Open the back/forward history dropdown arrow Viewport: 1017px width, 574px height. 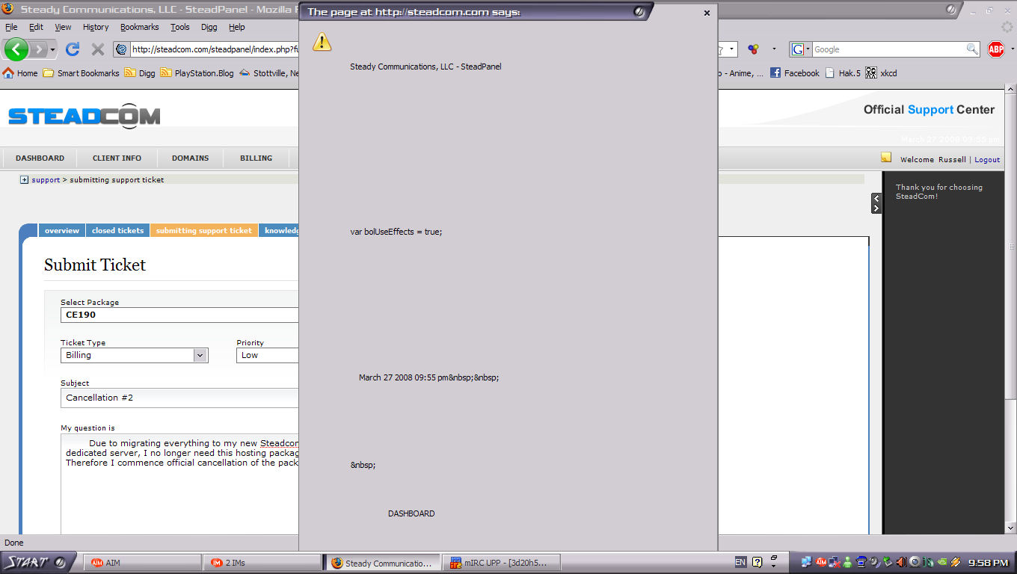tap(53, 49)
